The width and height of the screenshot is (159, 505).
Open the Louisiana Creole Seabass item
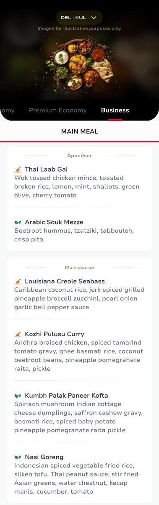tap(65, 281)
